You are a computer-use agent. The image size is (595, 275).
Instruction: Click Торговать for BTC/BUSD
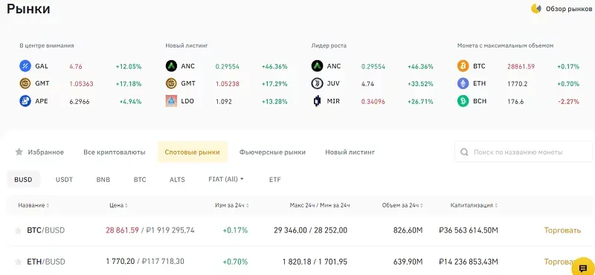click(x=562, y=230)
